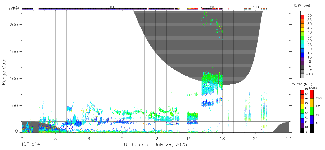Click the '-5' label on the ELEV scale
The height and width of the screenshot is (150, 325).
(x=310, y=70)
